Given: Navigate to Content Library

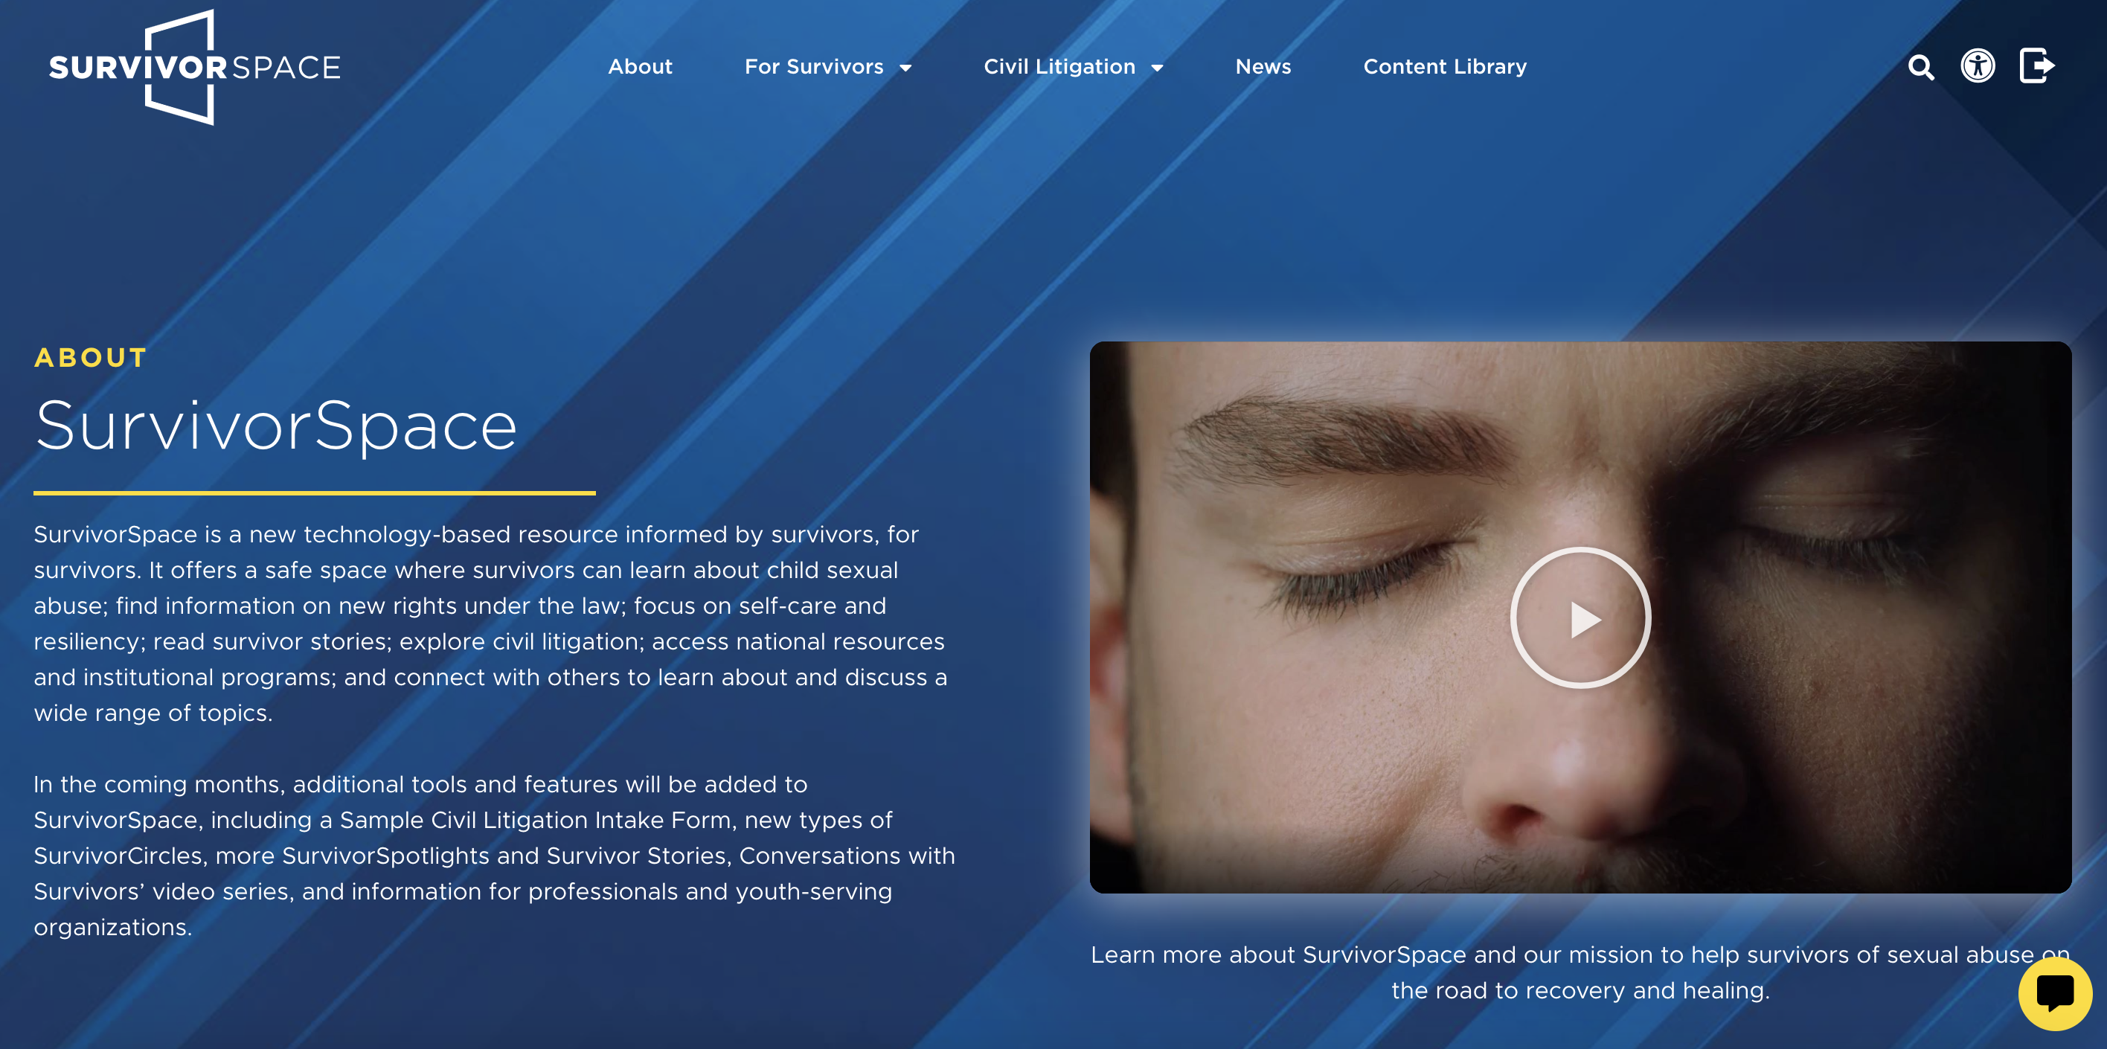Looking at the screenshot, I should tap(1445, 67).
